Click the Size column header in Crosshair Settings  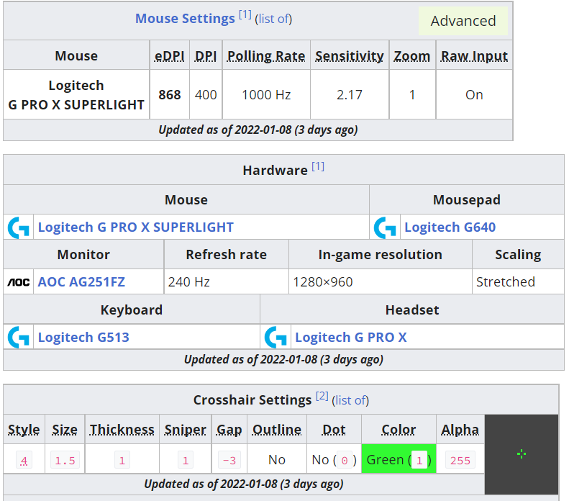65,430
